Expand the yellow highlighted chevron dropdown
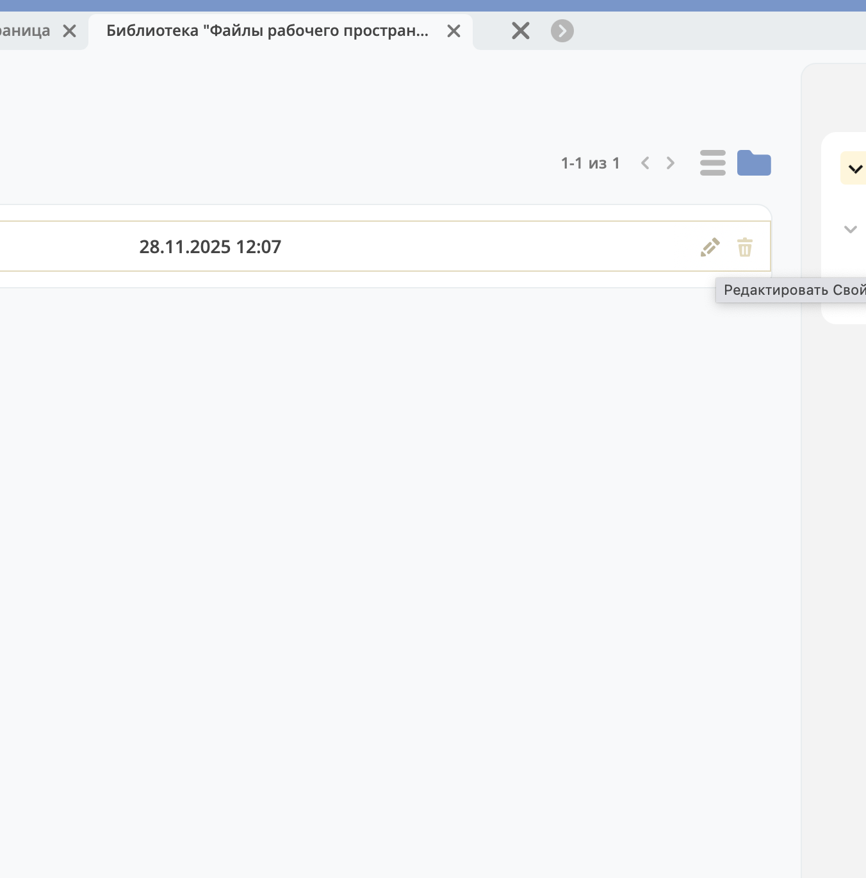866x878 pixels. 854,169
